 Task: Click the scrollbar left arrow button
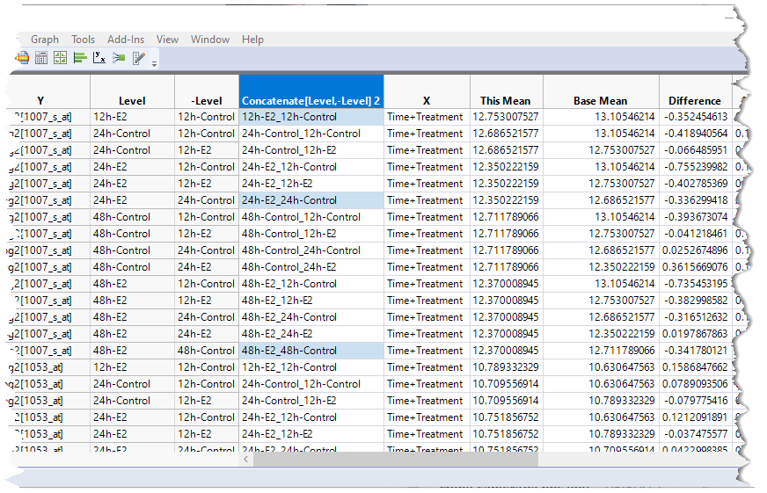(248, 460)
